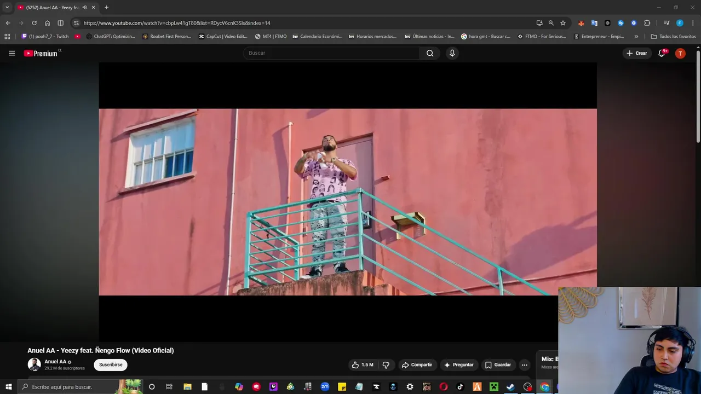
Task: Go to YouTube Premium home logo
Action: click(x=41, y=53)
